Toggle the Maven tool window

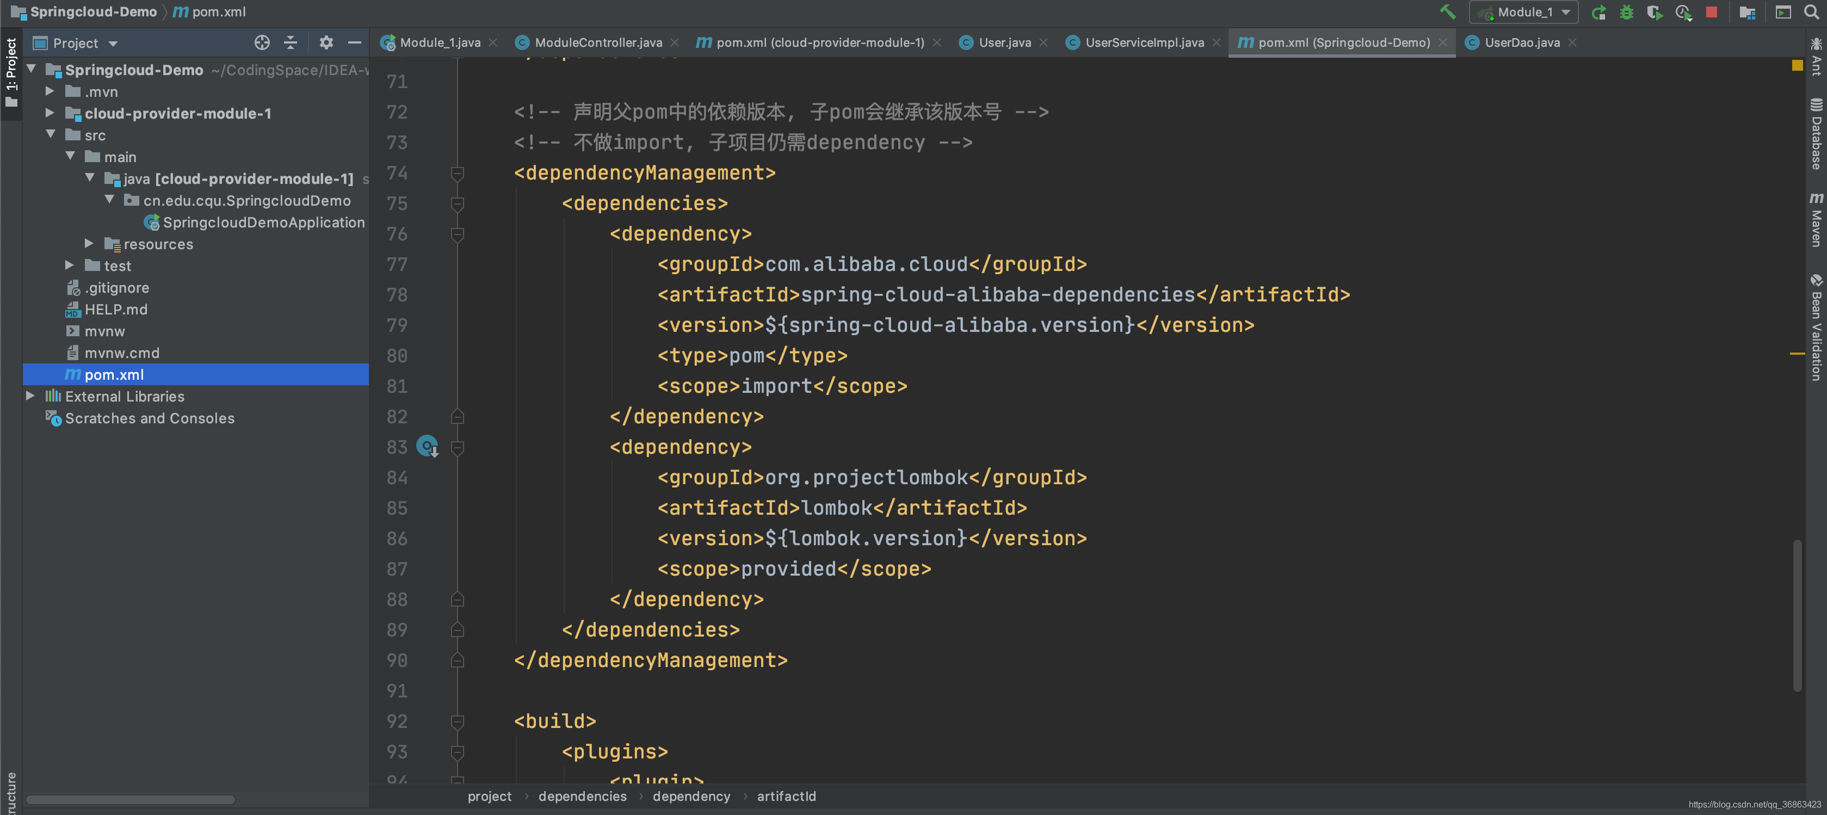point(1816,220)
